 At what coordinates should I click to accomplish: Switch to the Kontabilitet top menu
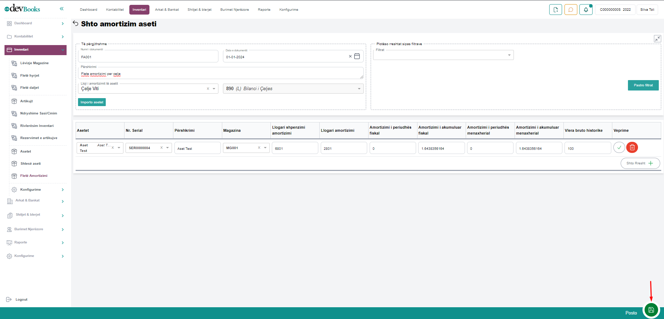115,10
